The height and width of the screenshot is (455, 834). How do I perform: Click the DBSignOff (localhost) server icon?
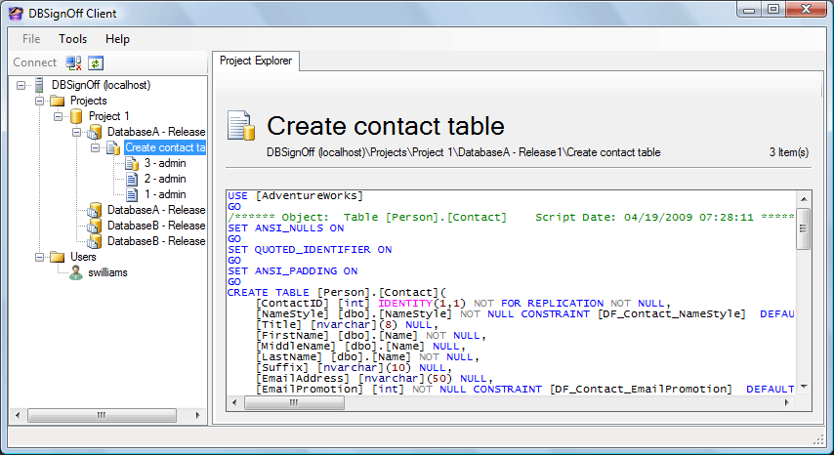pos(39,85)
